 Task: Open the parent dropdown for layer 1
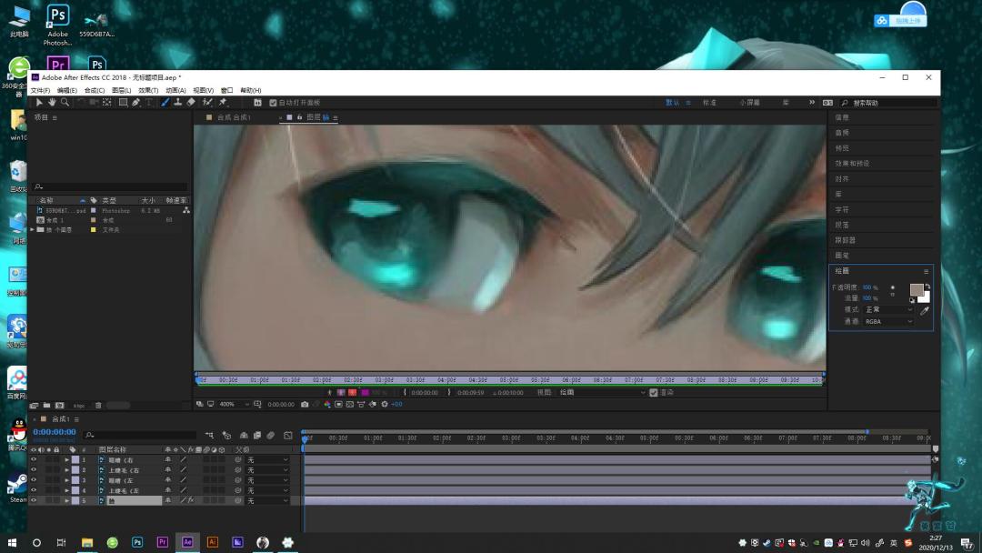[x=267, y=459]
